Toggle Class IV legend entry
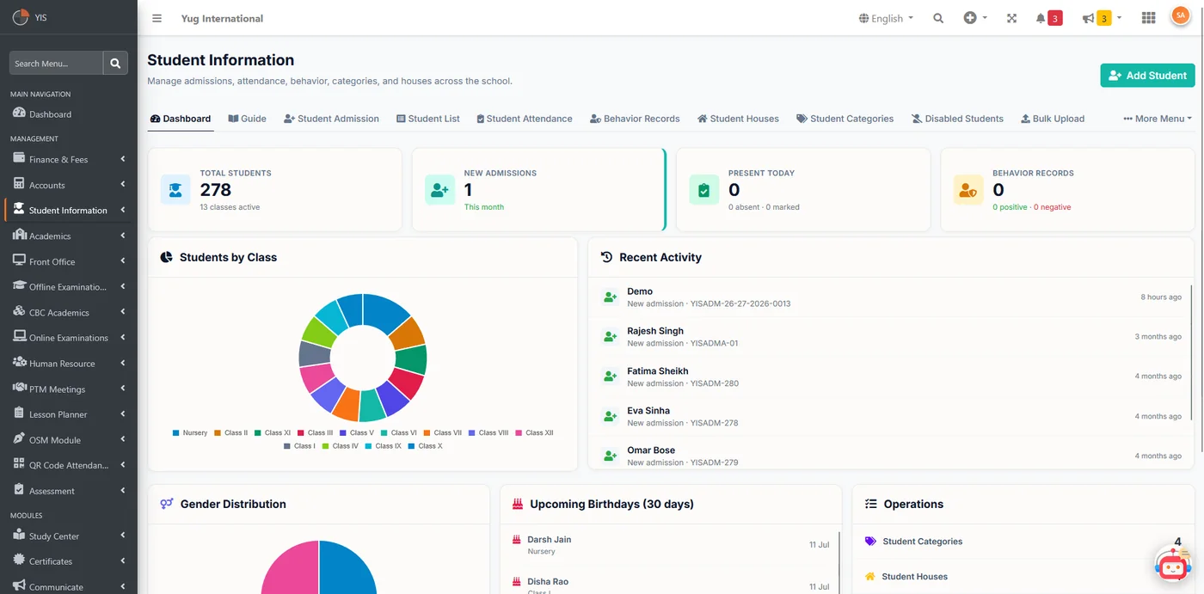Image resolution: width=1204 pixels, height=594 pixels. 340,446
